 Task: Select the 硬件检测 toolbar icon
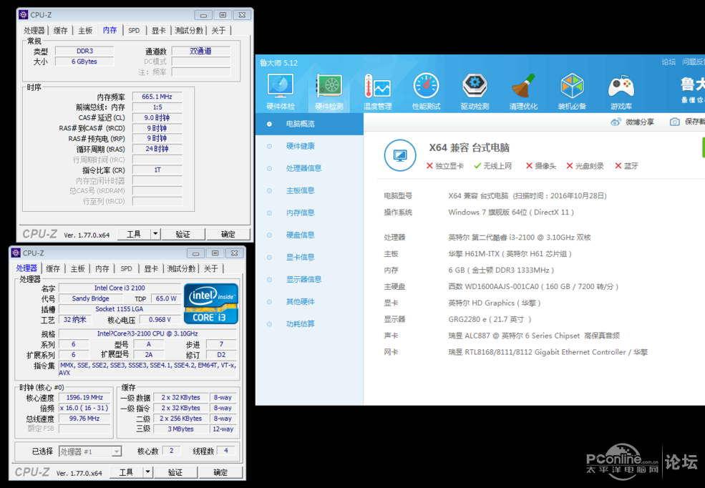pos(329,92)
